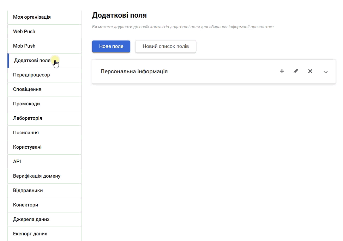The width and height of the screenshot is (343, 241).
Task: Open the API settings
Action: pyautogui.click(x=44, y=161)
